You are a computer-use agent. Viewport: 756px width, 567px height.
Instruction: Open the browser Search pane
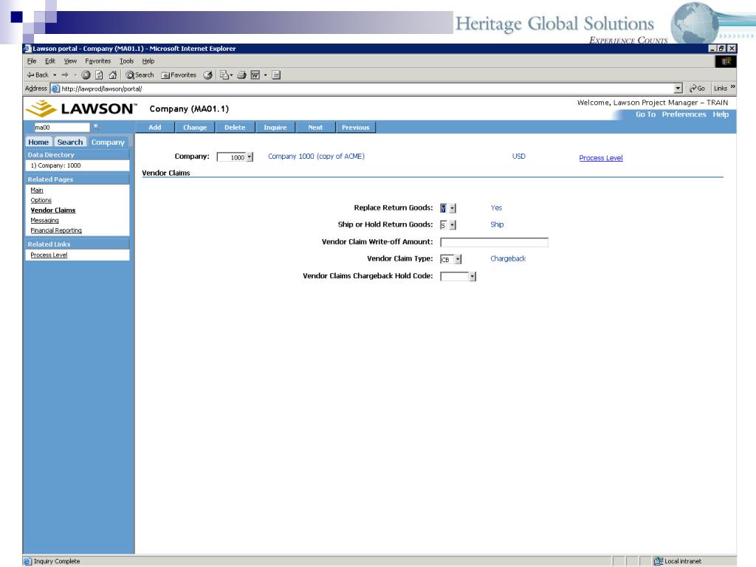140,75
